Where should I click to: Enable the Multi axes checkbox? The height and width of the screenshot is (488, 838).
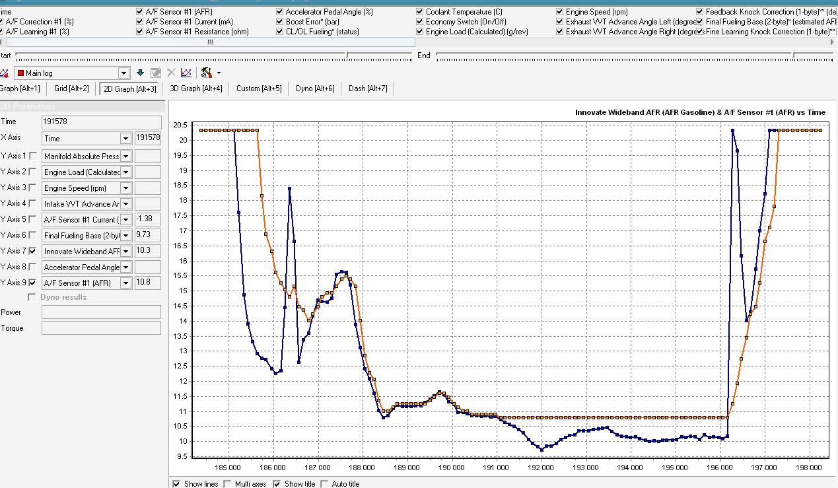(227, 484)
